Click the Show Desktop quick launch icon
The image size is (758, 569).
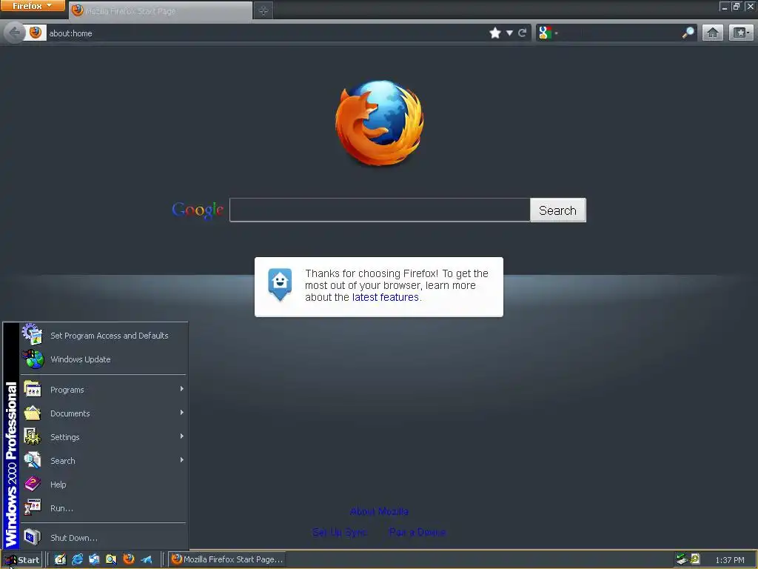tap(60, 559)
